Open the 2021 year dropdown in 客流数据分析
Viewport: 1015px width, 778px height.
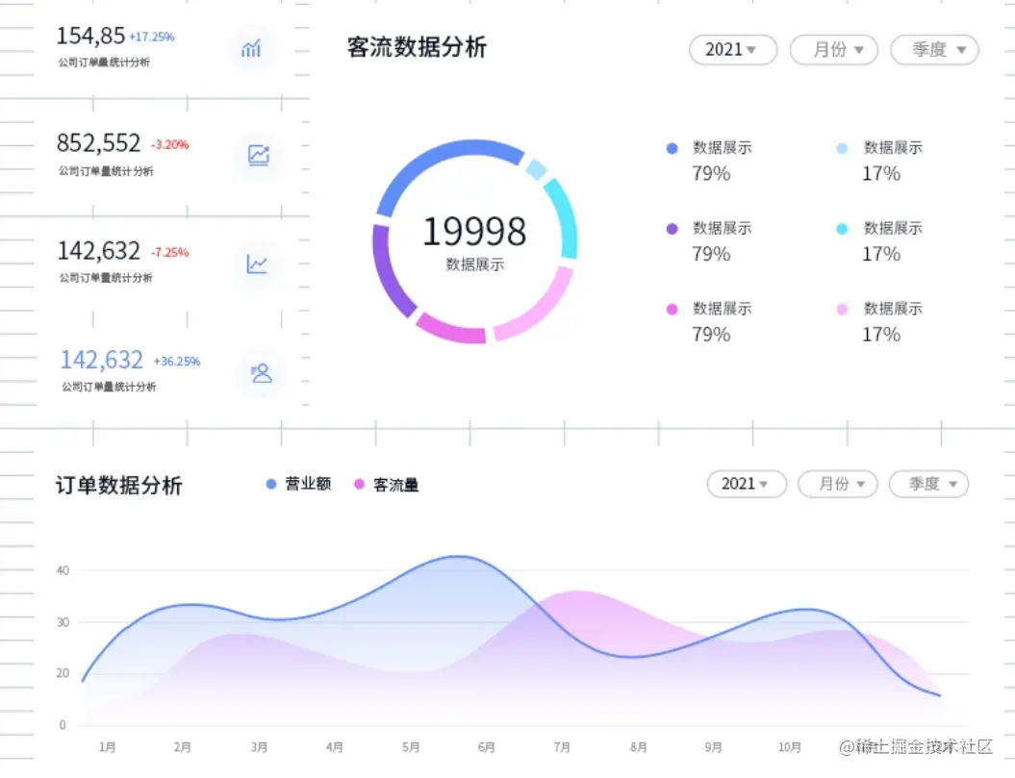pyautogui.click(x=732, y=49)
